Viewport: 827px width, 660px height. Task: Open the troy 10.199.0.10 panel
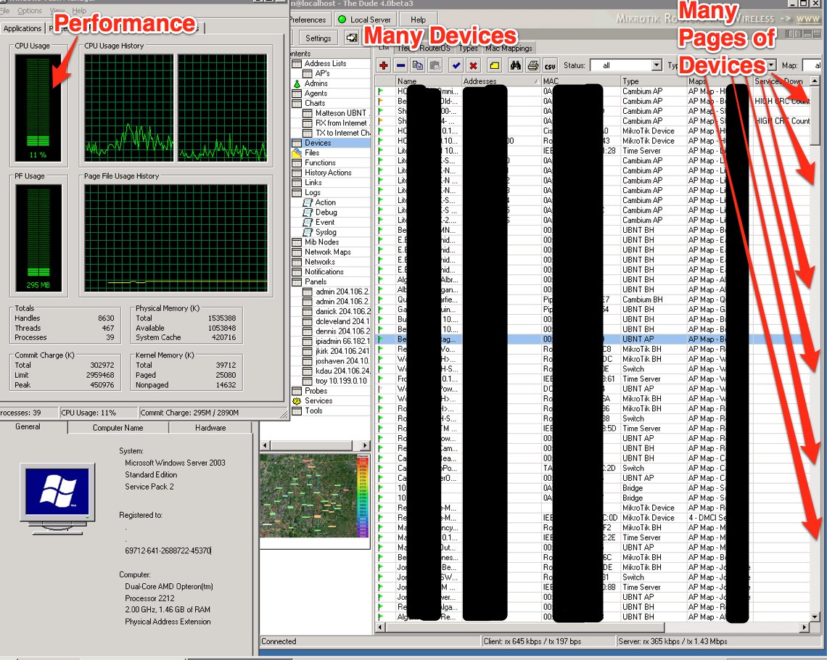(341, 381)
